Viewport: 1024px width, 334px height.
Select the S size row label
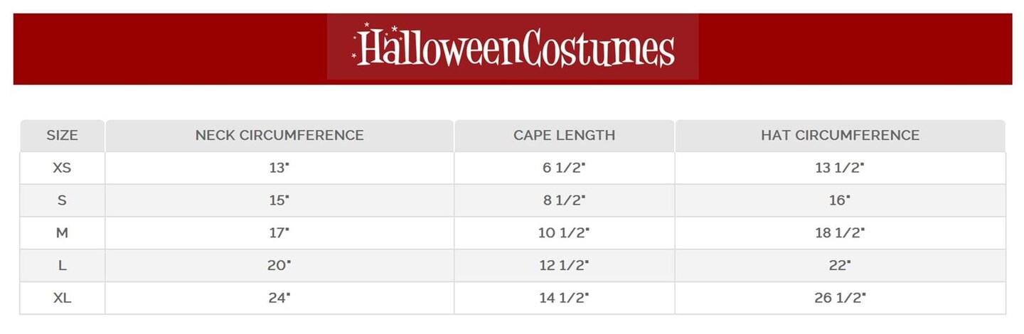click(x=63, y=200)
